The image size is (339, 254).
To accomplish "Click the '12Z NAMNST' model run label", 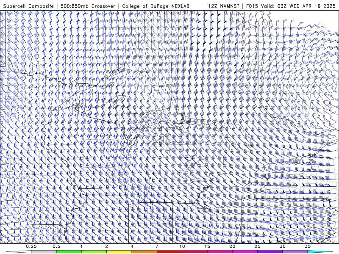I will tap(224, 6).
